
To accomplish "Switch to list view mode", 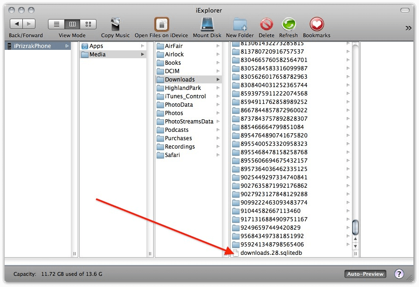I will click(56, 24).
